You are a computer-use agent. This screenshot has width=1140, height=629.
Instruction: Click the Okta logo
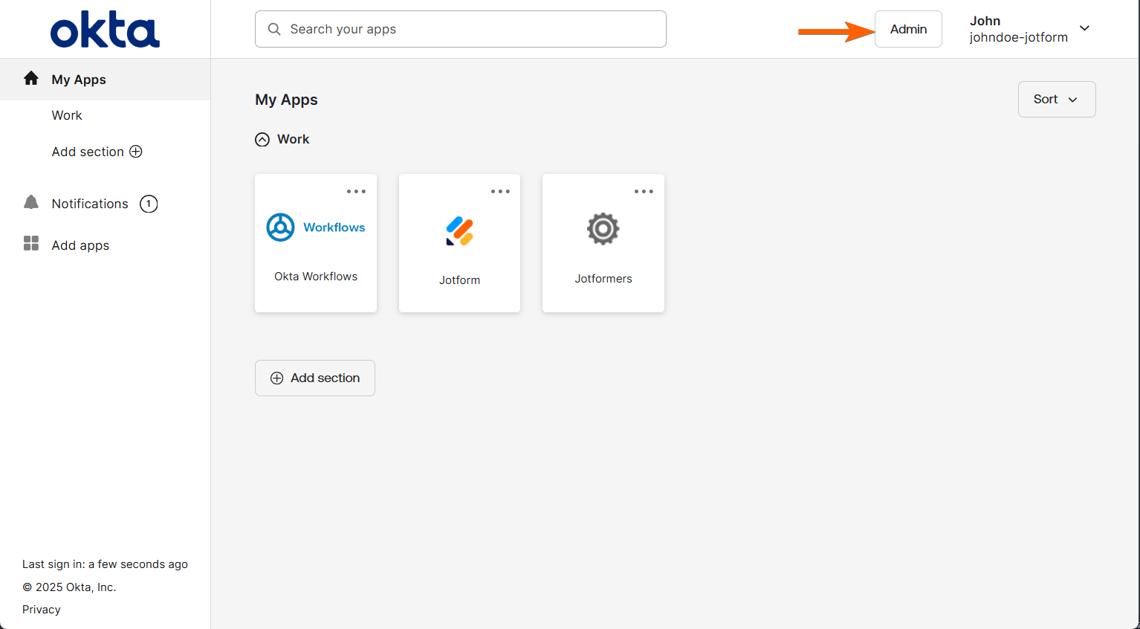(105, 30)
